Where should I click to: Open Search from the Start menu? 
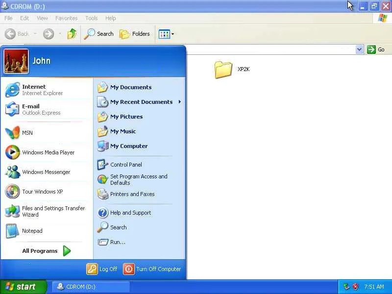pos(140,227)
